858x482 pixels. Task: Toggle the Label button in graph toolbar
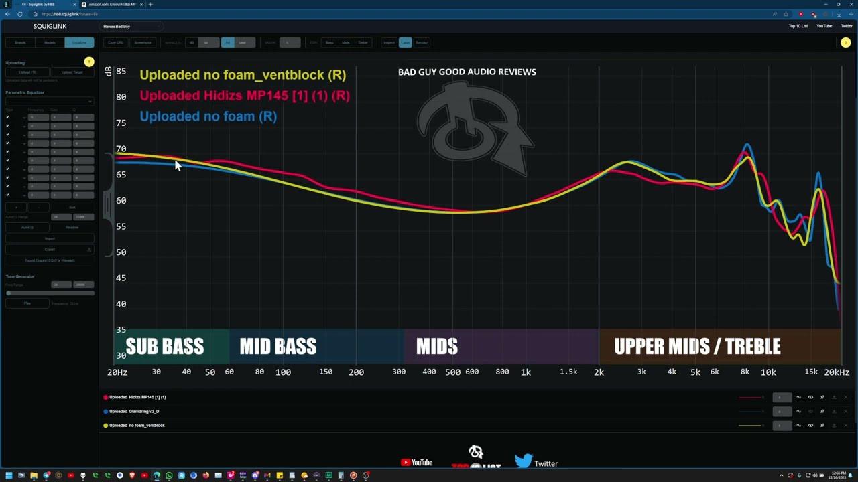tap(405, 42)
